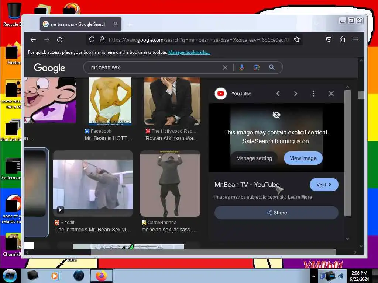378x283 pixels.
Task: Open Google Lens image search
Action: [x=257, y=68]
